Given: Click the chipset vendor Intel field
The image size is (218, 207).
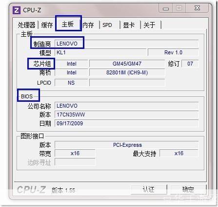Looking at the screenshot, I should (x=71, y=64).
